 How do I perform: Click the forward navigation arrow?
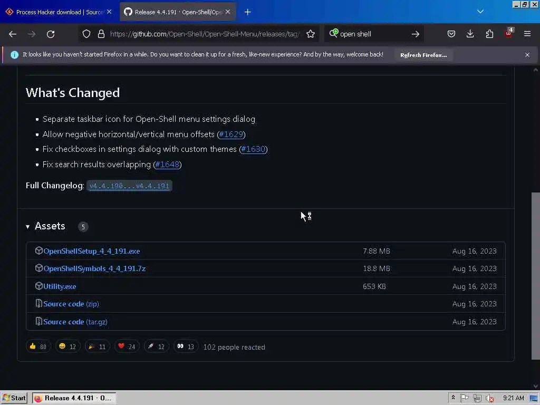32,34
